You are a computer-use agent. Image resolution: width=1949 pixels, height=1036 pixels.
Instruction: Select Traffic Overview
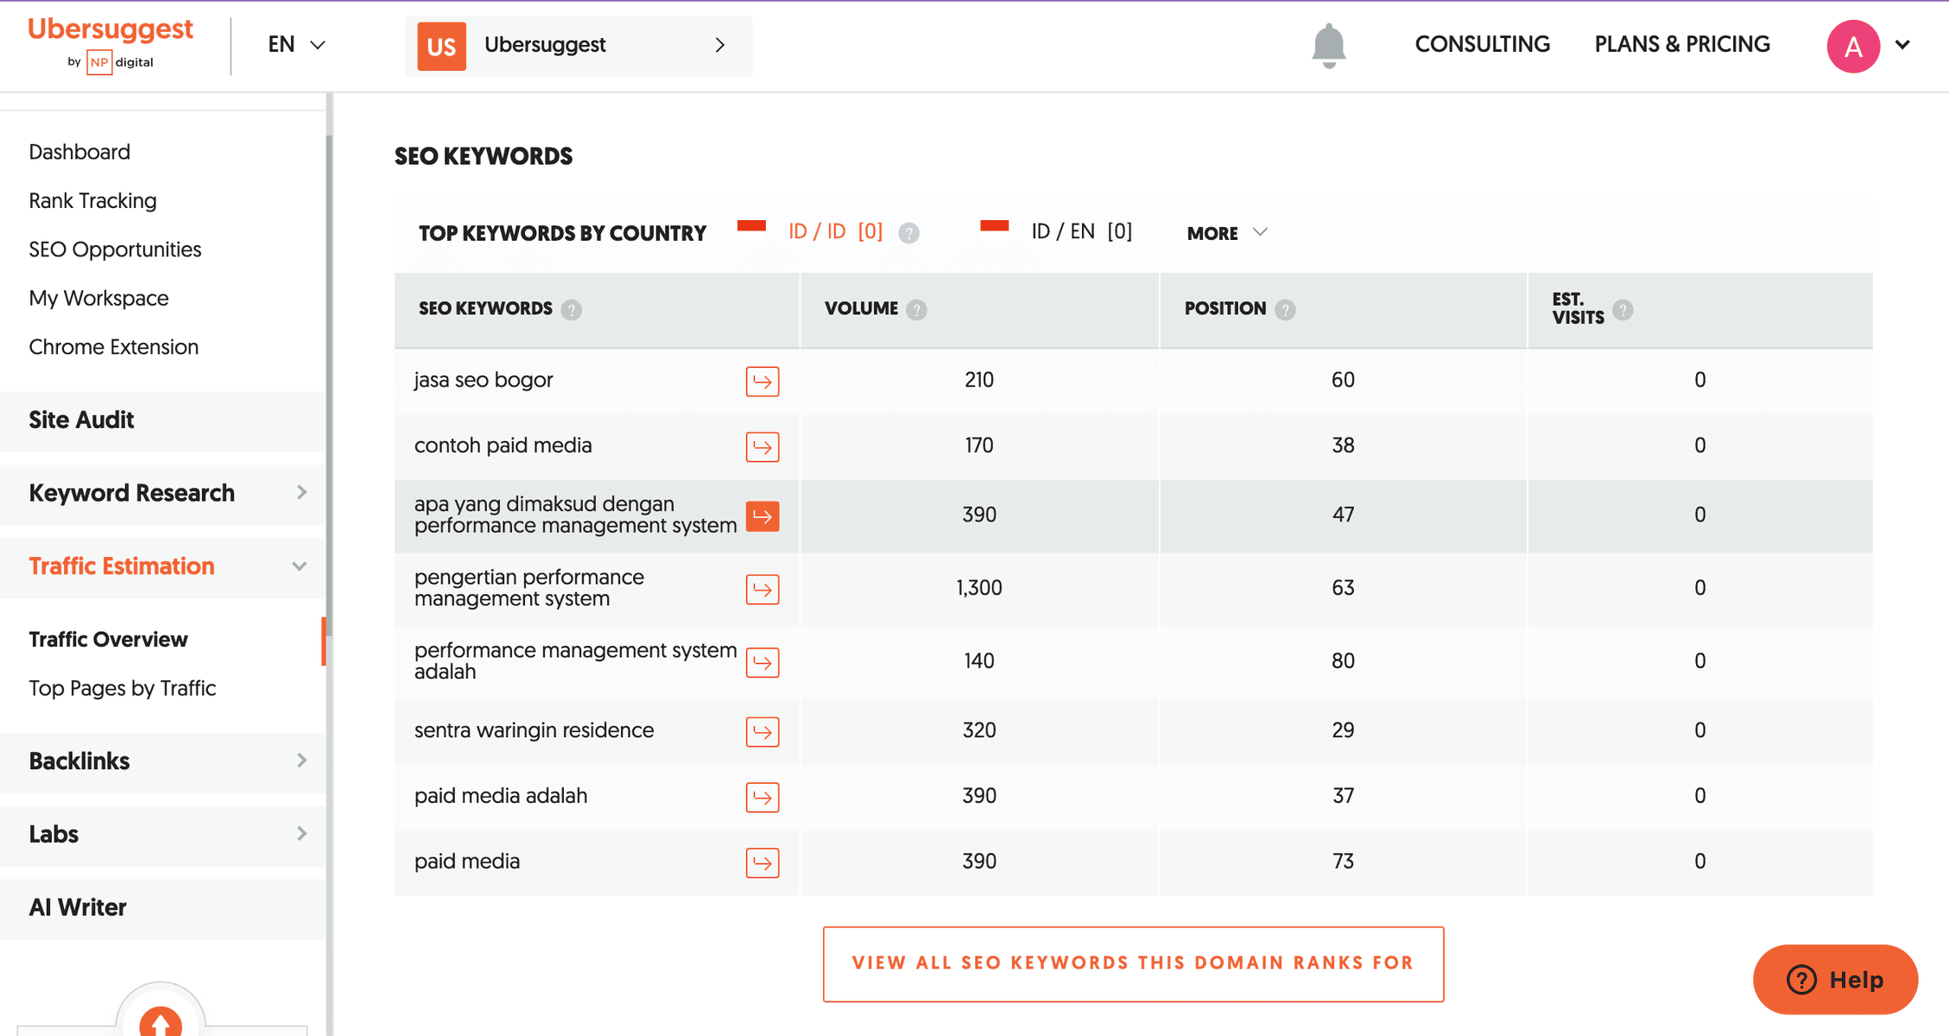108,640
